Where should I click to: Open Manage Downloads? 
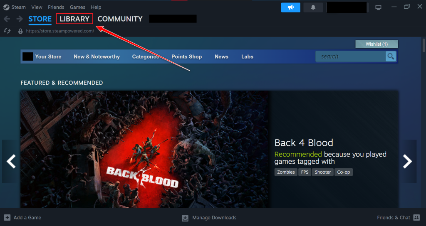tap(214, 218)
